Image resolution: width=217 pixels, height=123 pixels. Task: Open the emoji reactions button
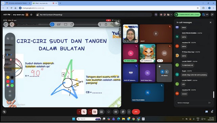point(108,112)
